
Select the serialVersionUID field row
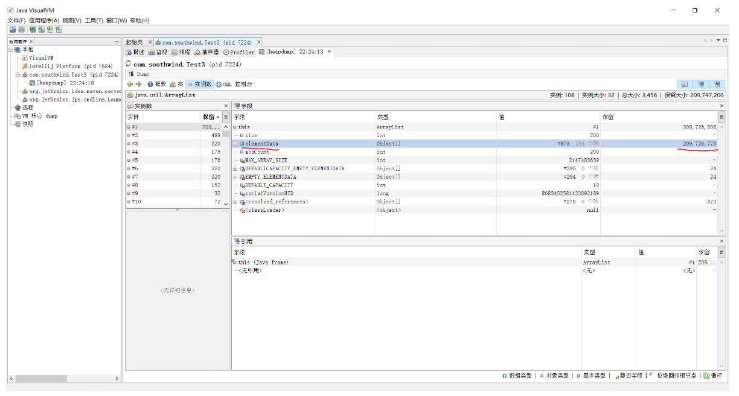click(x=475, y=193)
